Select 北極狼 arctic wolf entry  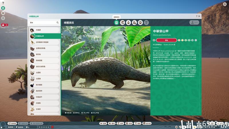[45, 79]
